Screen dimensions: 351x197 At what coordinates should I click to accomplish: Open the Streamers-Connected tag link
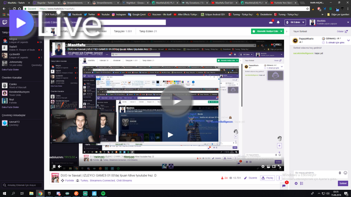(103, 181)
